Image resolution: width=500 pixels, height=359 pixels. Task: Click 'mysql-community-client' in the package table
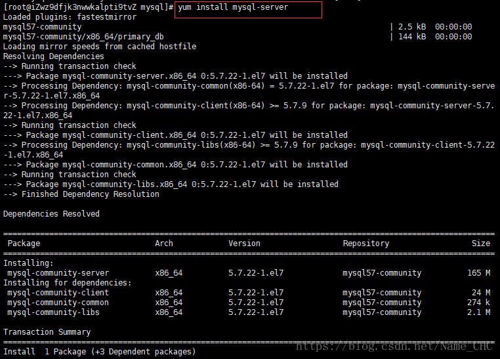58,293
